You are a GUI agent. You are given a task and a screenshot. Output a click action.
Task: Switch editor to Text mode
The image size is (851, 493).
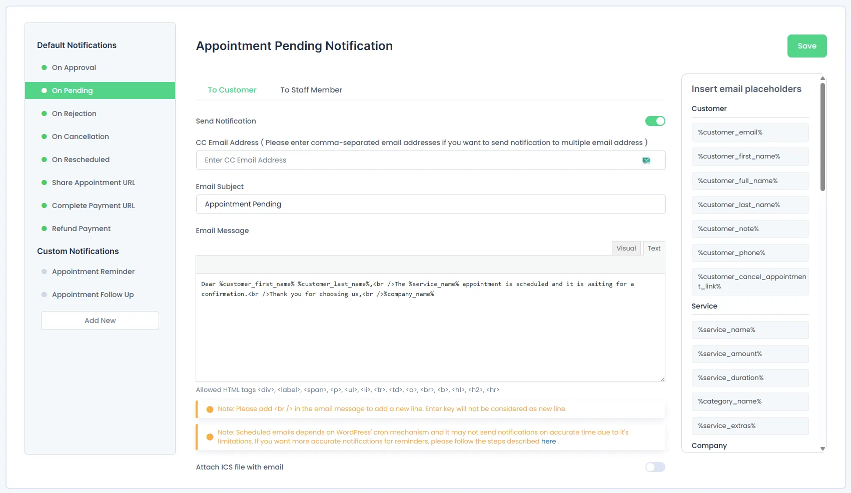click(654, 248)
